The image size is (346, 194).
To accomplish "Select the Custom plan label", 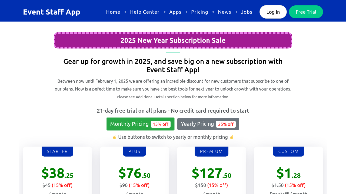I will [x=288, y=151].
